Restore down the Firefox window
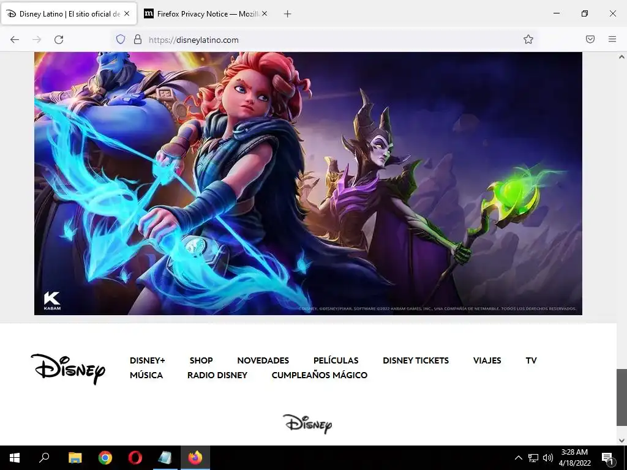Screen dimensions: 627x470 [x=585, y=13]
